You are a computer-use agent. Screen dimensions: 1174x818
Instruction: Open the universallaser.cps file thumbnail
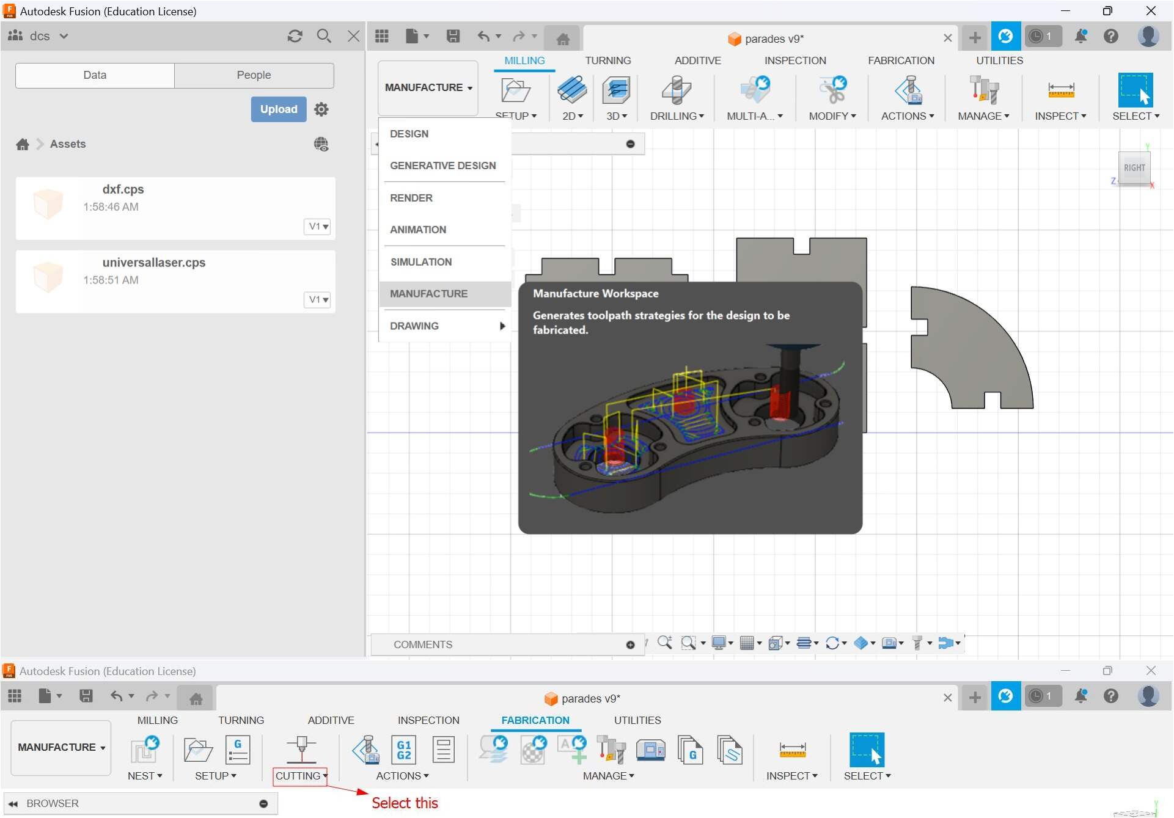click(x=48, y=276)
